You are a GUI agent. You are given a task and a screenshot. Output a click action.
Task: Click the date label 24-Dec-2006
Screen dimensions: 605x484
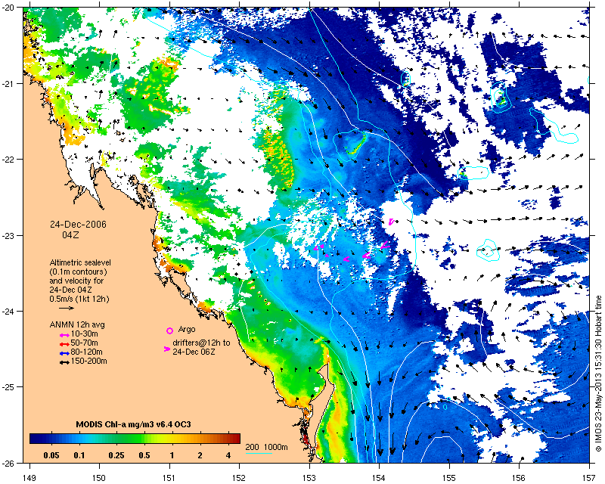[x=79, y=225]
